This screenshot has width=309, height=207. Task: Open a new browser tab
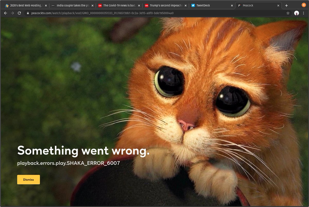click(x=287, y=5)
